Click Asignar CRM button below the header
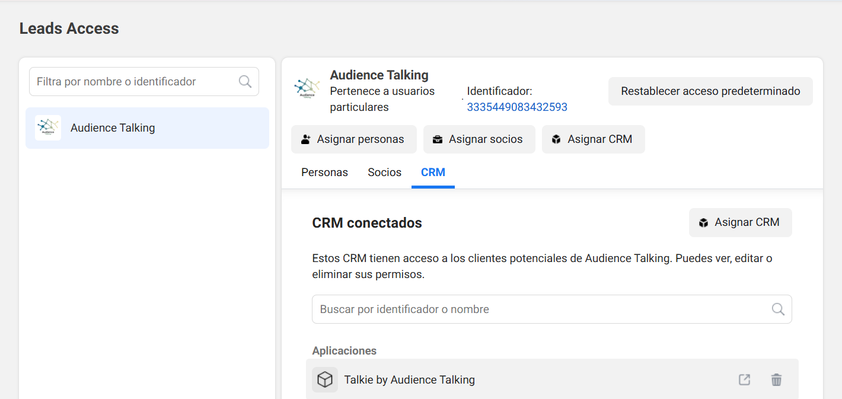This screenshot has width=842, height=399. tap(594, 139)
